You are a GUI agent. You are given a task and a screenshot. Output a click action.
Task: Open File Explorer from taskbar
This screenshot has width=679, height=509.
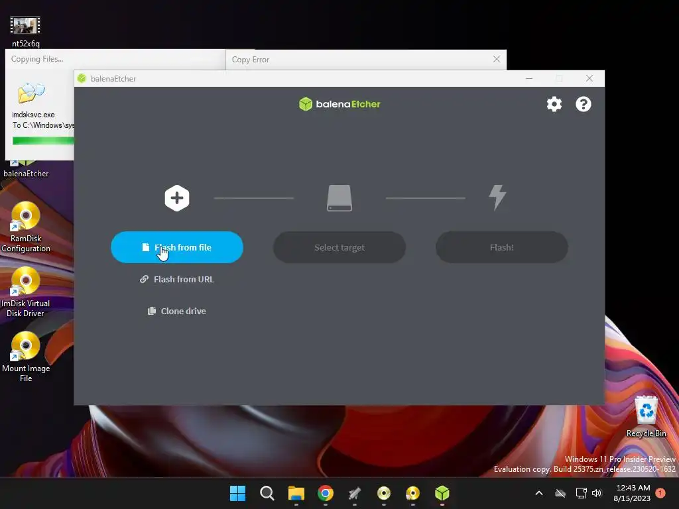pos(296,493)
